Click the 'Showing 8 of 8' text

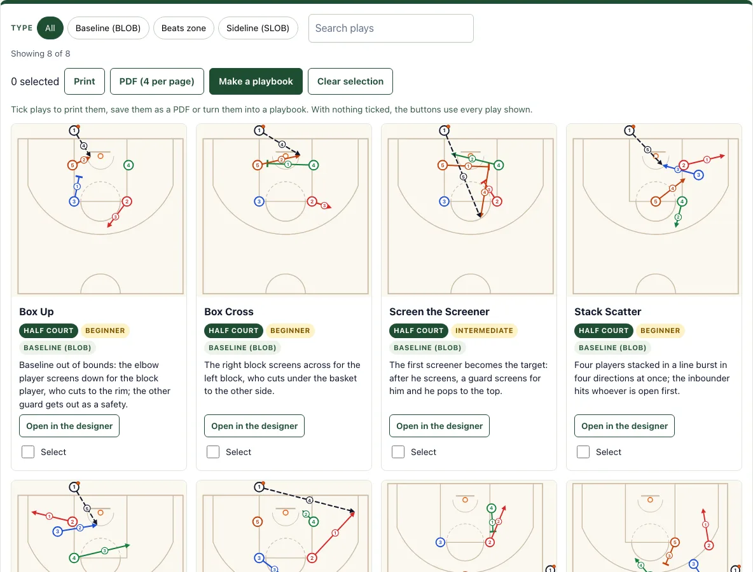pos(40,54)
